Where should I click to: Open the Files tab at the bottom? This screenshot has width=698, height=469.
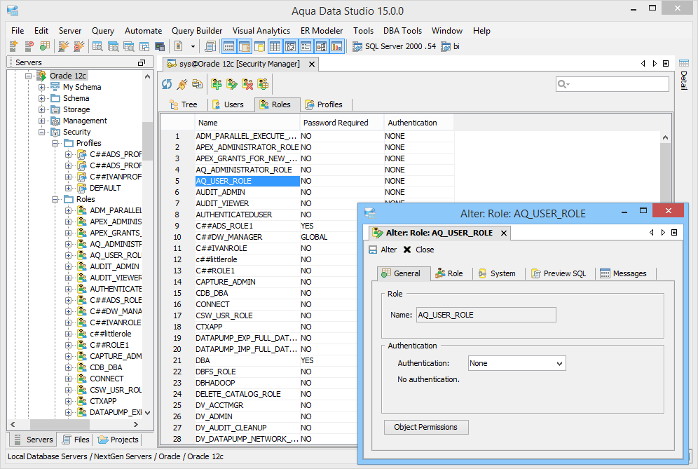tap(76, 440)
